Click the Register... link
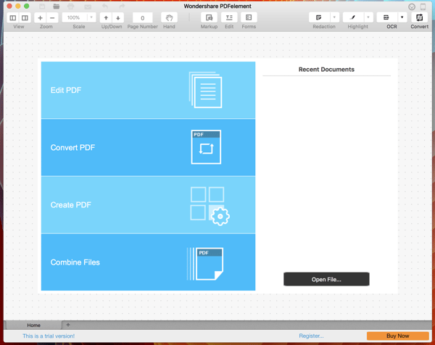This screenshot has width=435, height=345. 311,336
